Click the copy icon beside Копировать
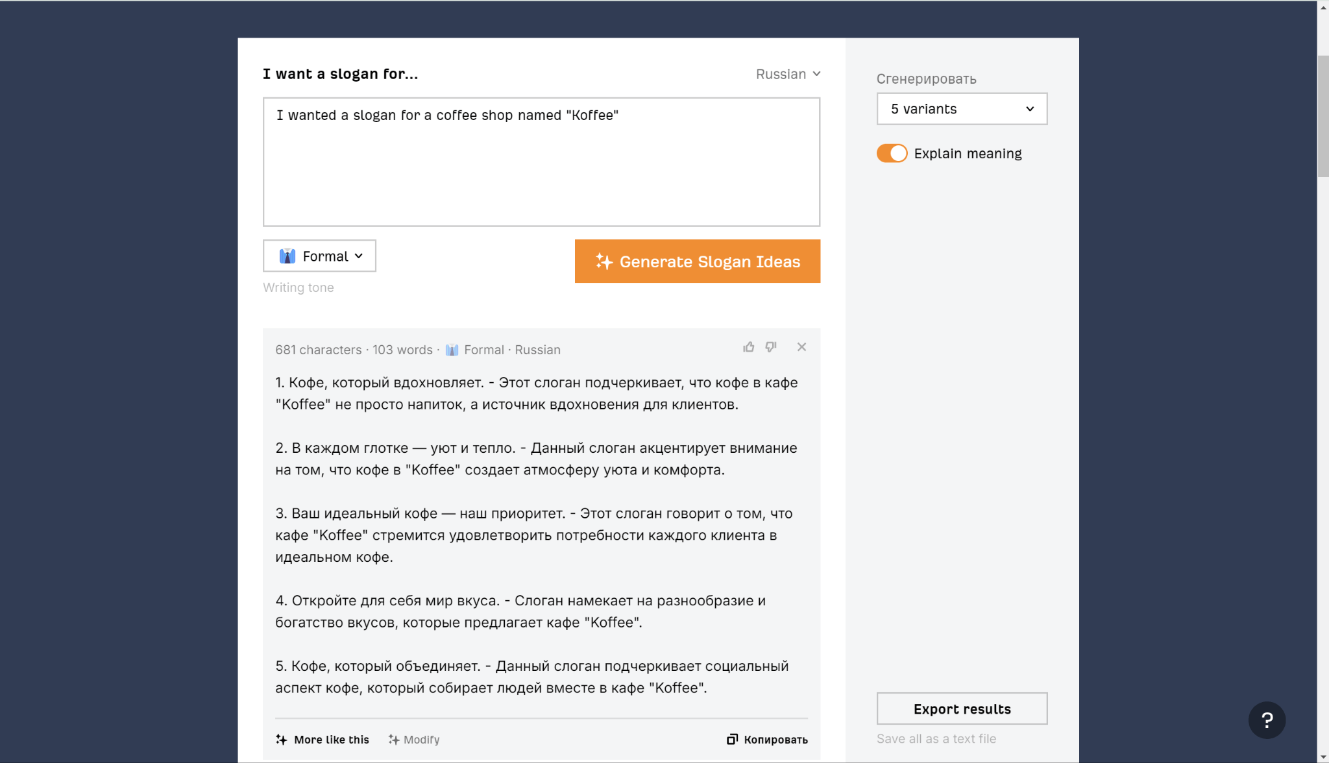 [732, 739]
